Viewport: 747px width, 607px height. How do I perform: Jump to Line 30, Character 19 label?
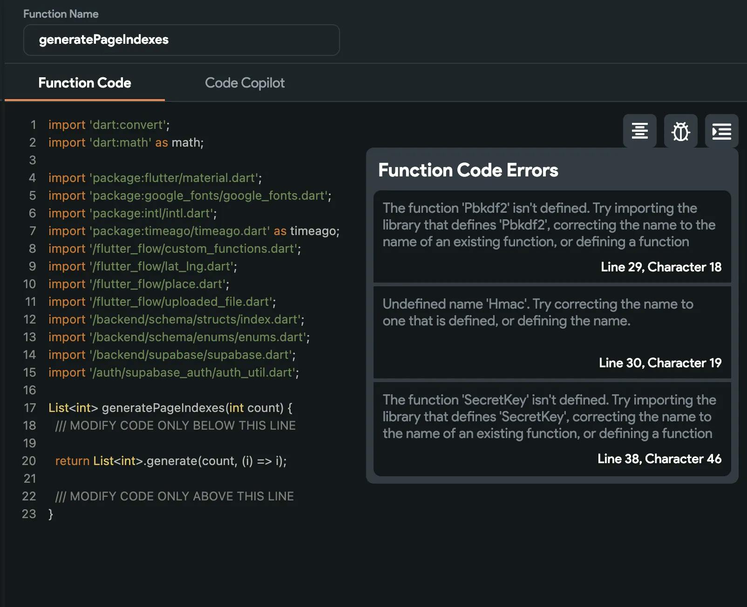click(659, 363)
